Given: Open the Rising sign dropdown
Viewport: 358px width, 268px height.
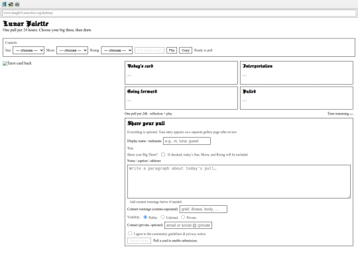Looking at the screenshot, I should click(117, 50).
